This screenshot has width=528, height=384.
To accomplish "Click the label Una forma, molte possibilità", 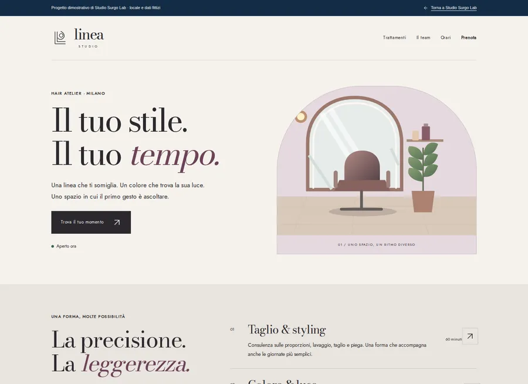I will point(88,317).
